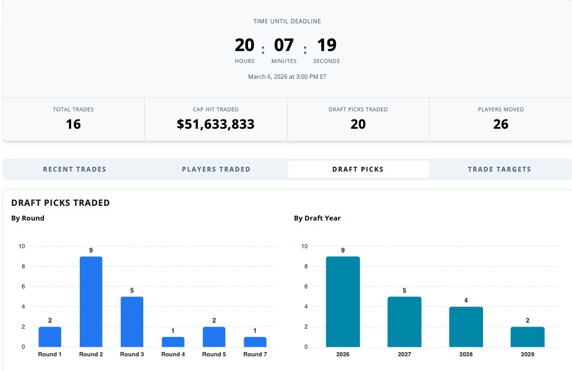Click the Round 3 bar showing 5 picks
This screenshot has width=572, height=371.
[x=132, y=322]
